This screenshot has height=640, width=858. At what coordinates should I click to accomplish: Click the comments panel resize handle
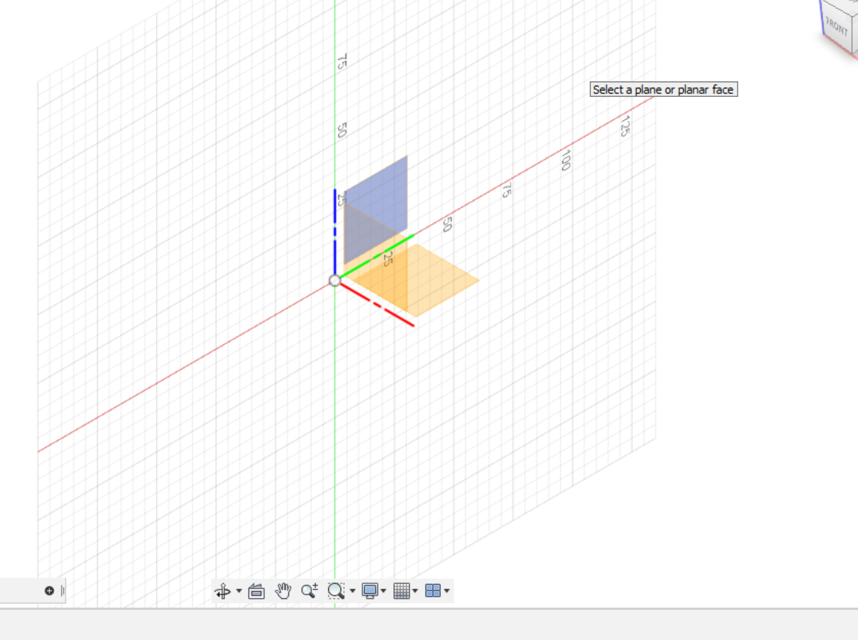63,591
